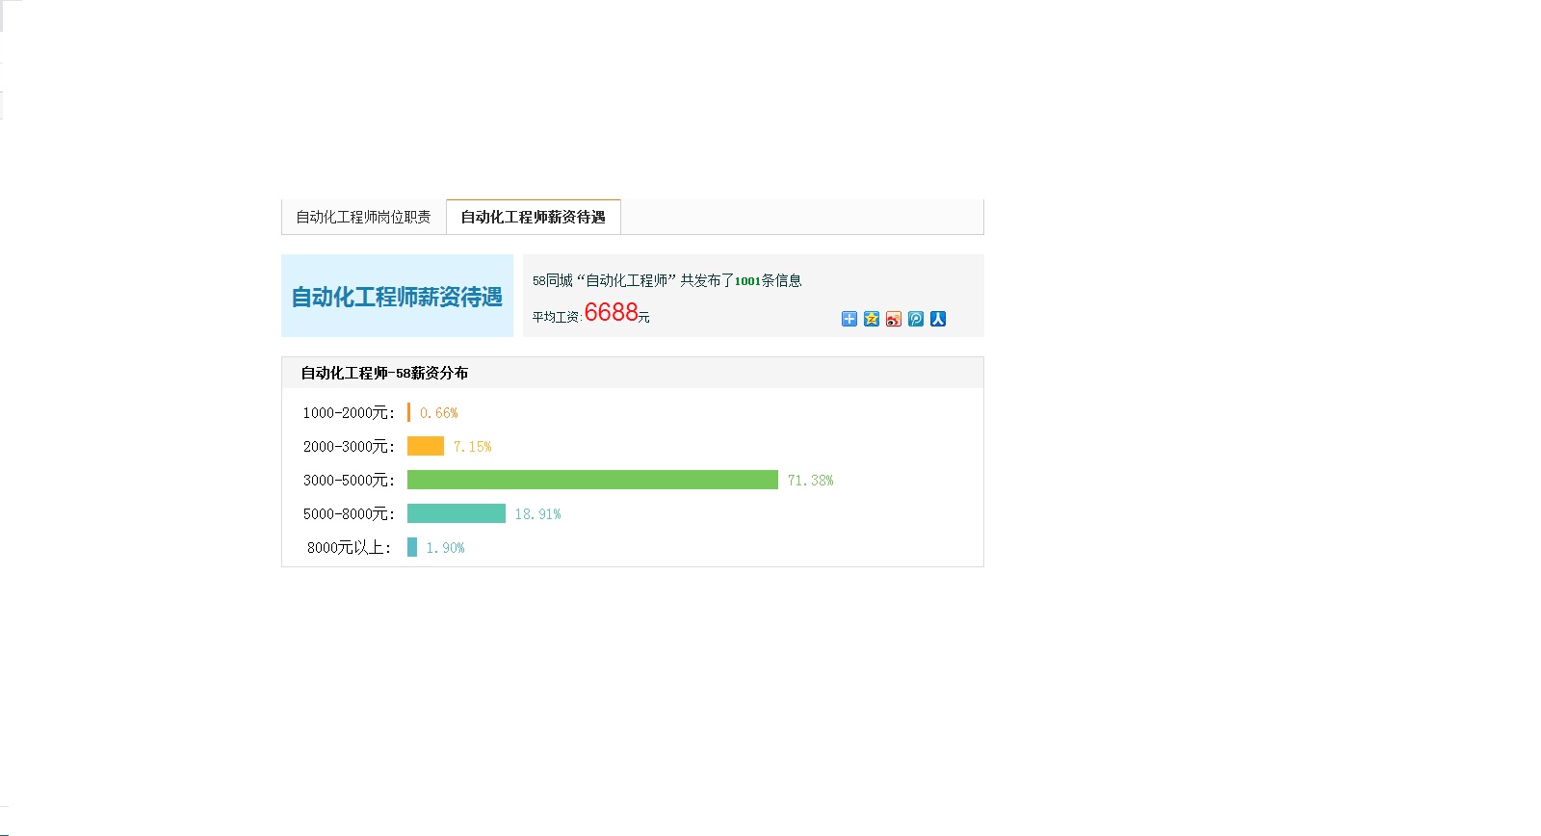The image size is (1541, 836).
Task: Click the green 3000-5000元 bar
Action: point(592,480)
